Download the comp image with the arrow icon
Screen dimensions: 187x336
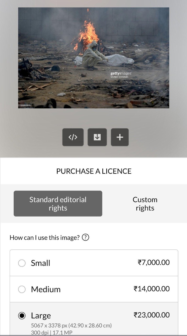97,137
